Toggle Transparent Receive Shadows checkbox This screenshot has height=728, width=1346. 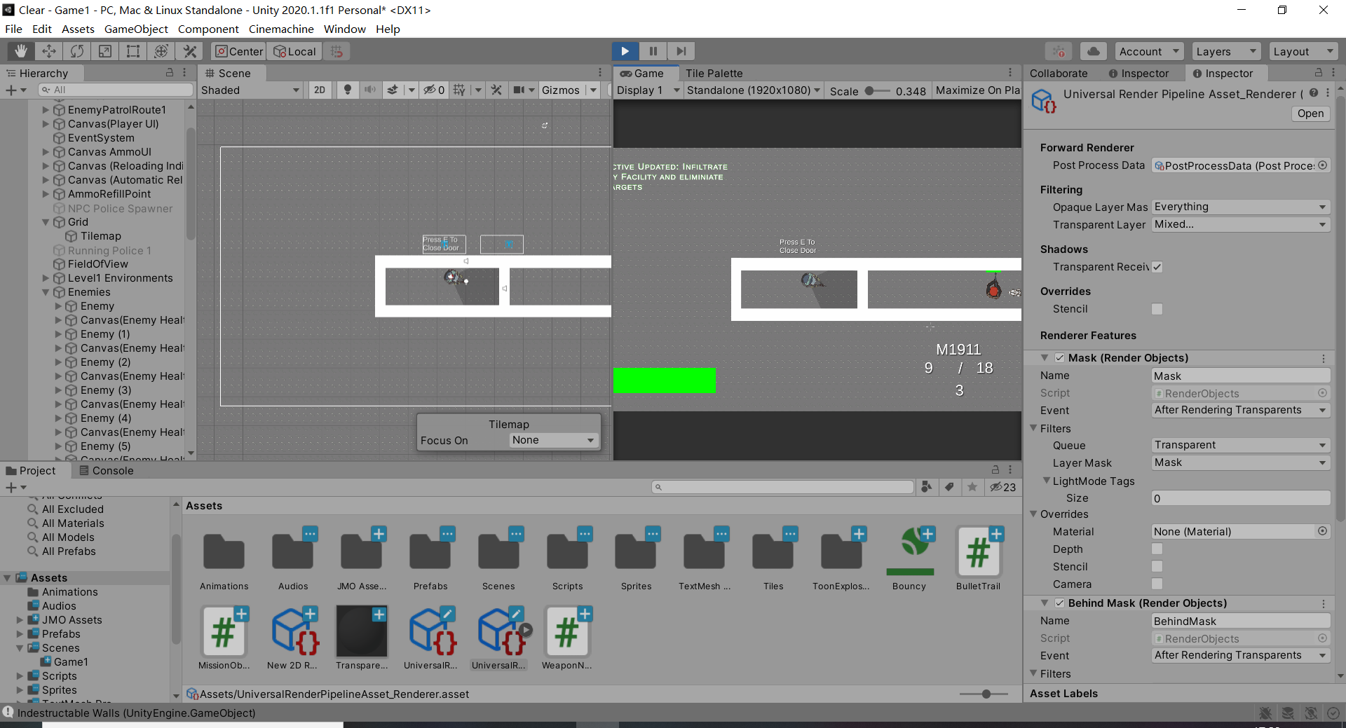tap(1157, 267)
